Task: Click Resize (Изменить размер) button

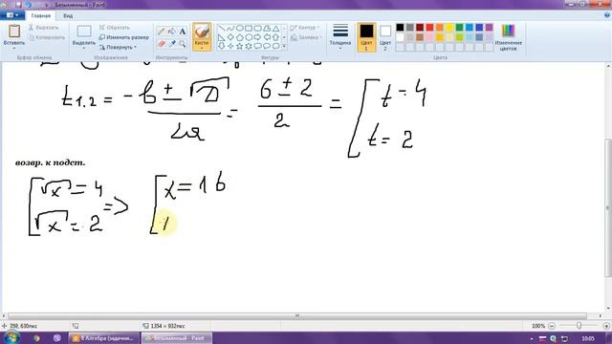Action: 123,37
